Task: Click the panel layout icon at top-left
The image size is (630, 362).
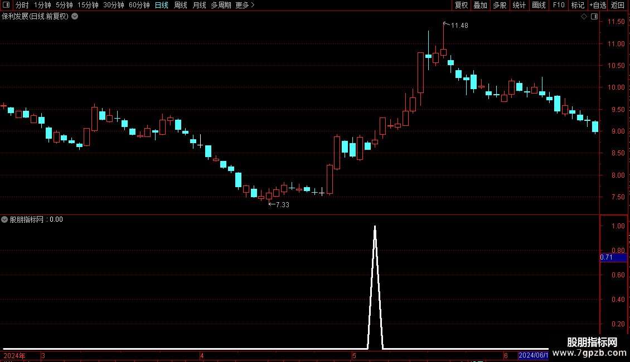Action: 6,5
